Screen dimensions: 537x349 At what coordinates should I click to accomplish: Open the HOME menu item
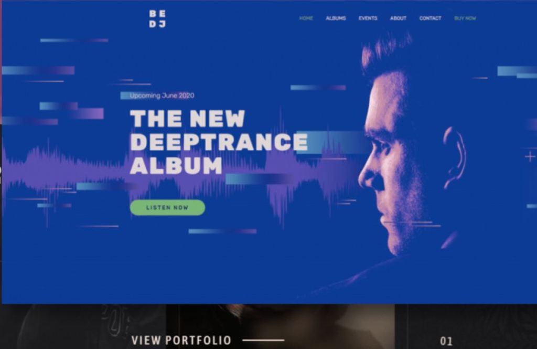coord(306,18)
